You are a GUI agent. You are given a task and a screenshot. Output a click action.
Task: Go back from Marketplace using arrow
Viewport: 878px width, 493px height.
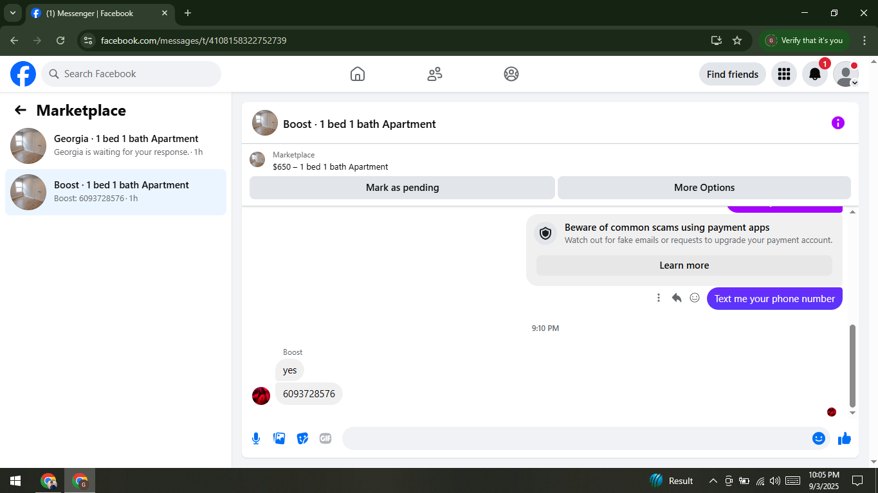coord(21,110)
